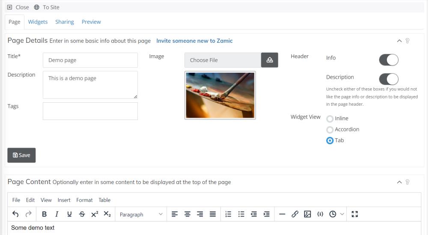Viewport: 428px width, 235px height.
Task: Click the upload icon beside Choose File
Action: pyautogui.click(x=270, y=60)
